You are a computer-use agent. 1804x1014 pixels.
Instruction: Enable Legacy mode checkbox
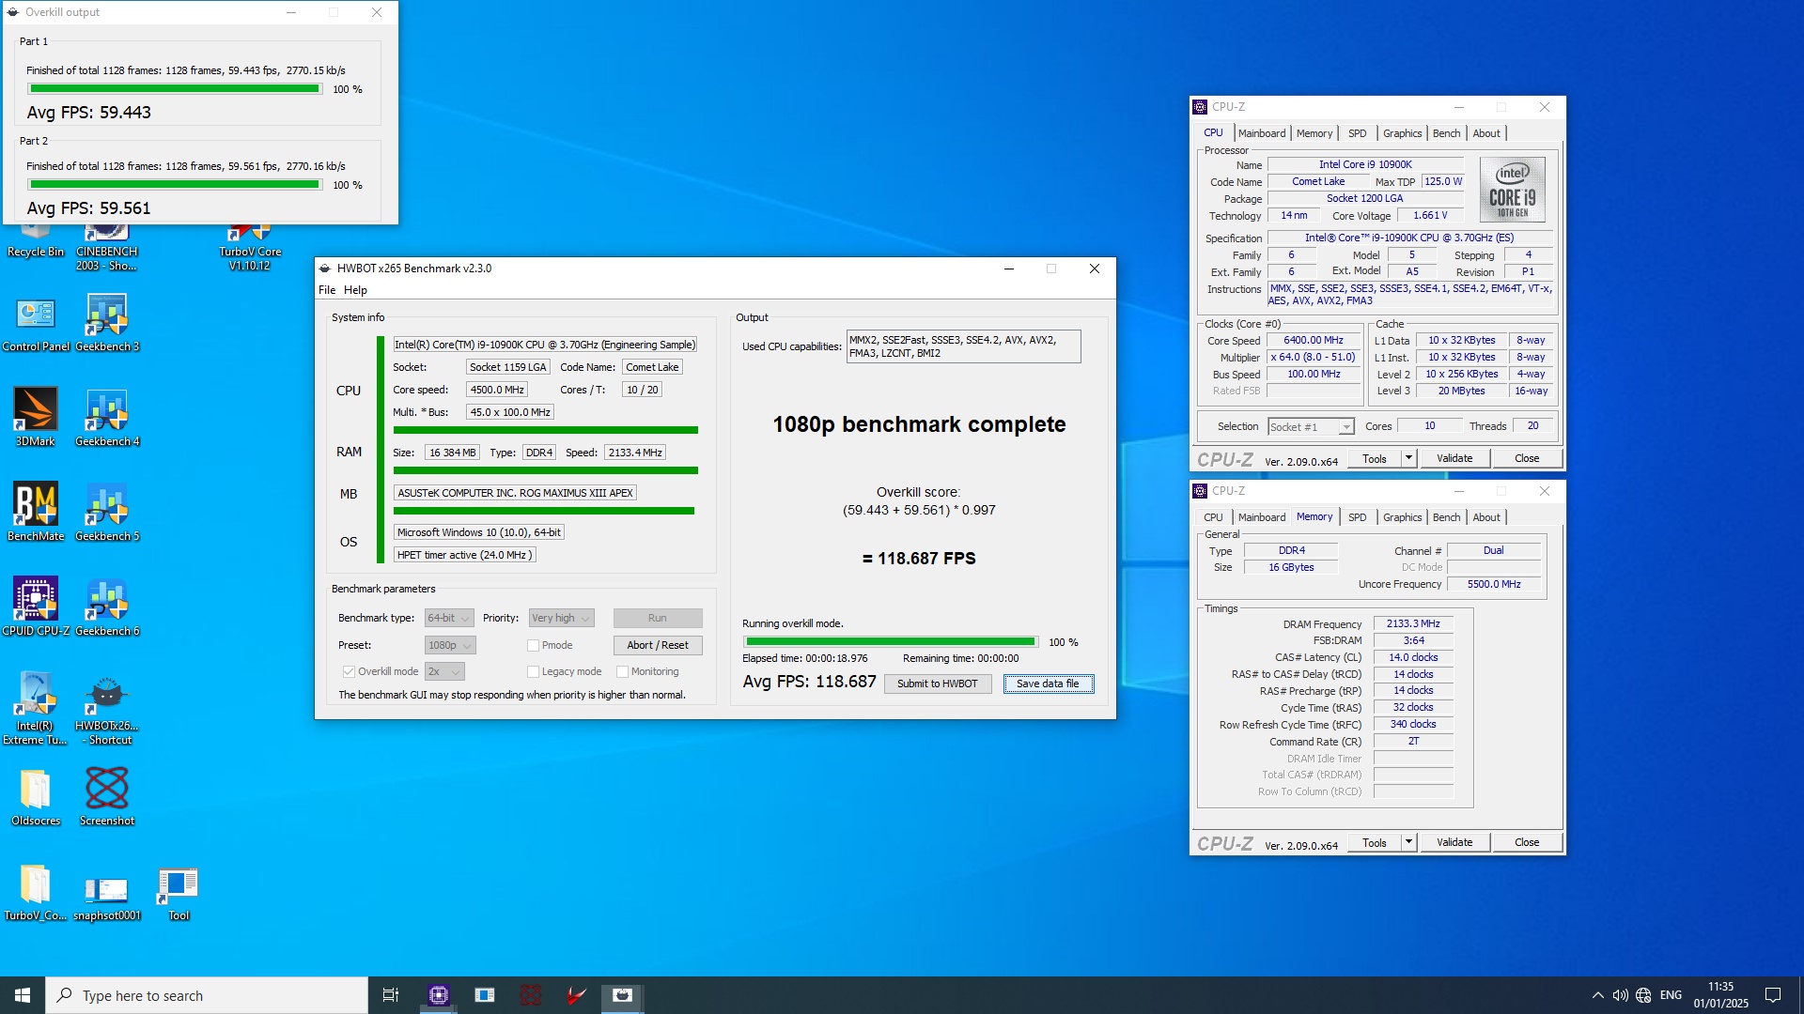tap(533, 671)
